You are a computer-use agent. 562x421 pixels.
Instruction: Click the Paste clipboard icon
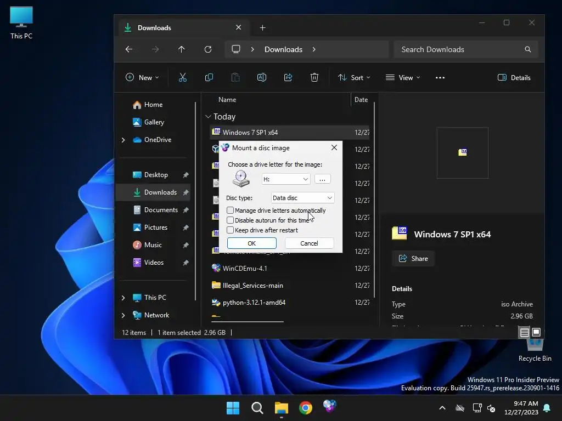(x=235, y=77)
